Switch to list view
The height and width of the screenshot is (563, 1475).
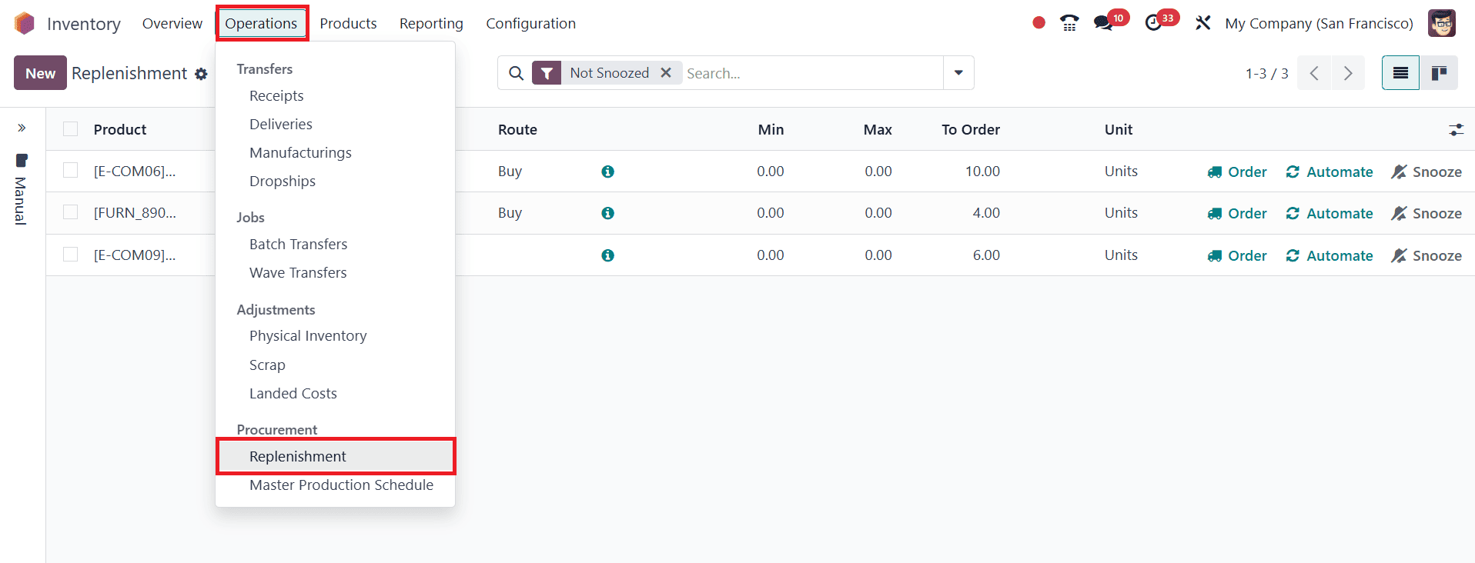tap(1400, 73)
